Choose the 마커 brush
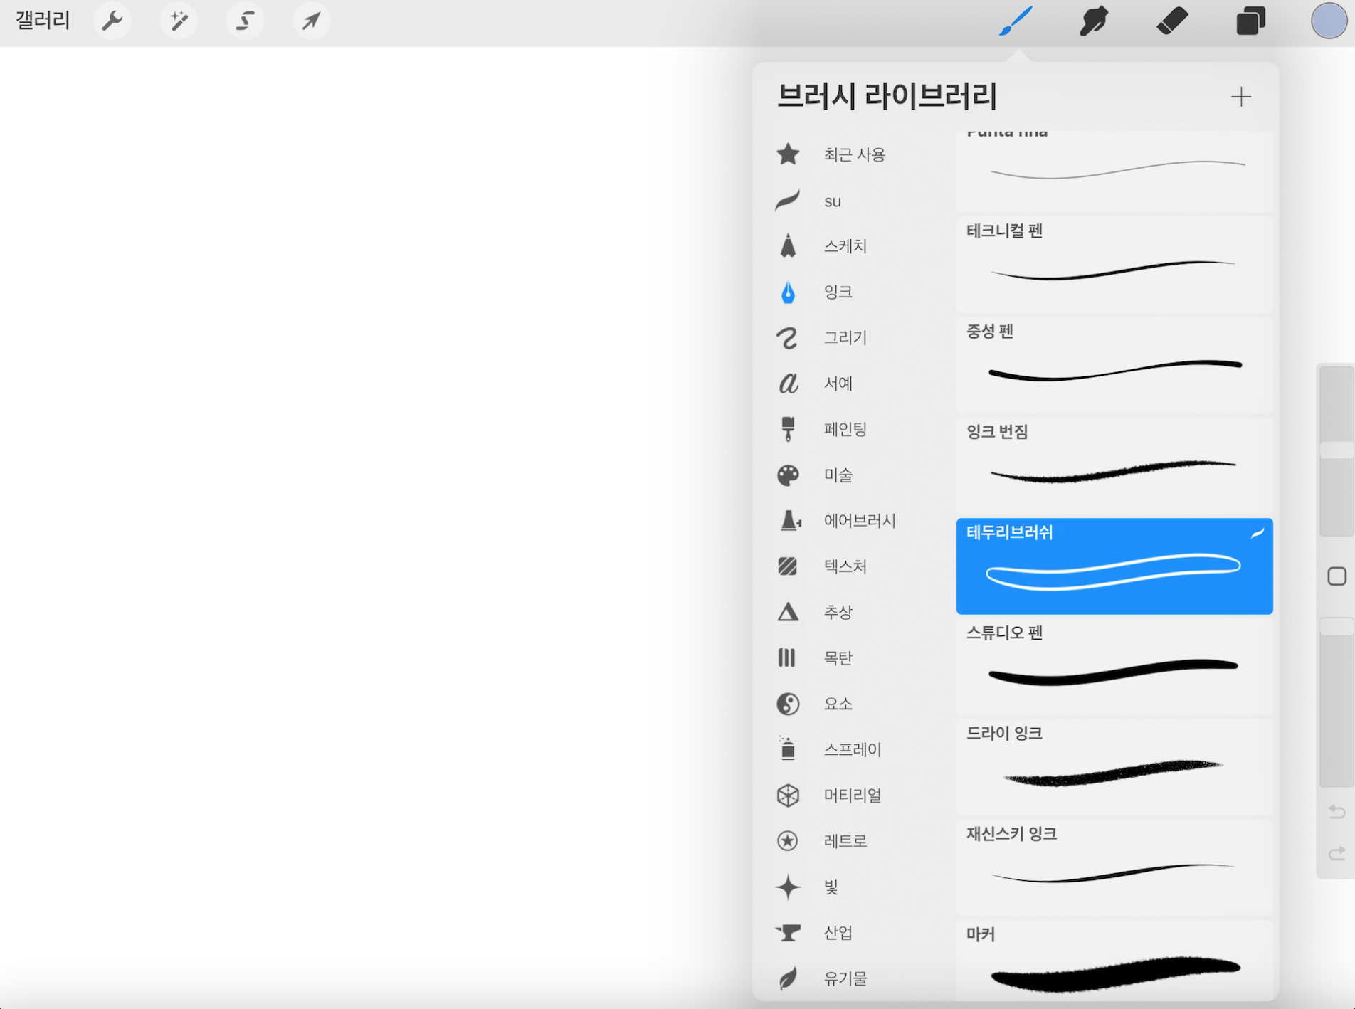The width and height of the screenshot is (1355, 1009). pos(1114,961)
